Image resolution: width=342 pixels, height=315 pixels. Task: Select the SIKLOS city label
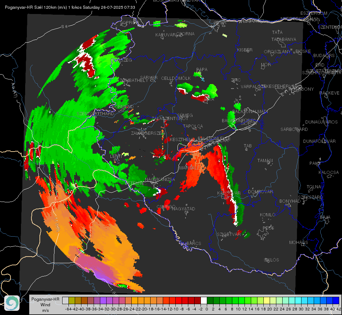(271, 260)
